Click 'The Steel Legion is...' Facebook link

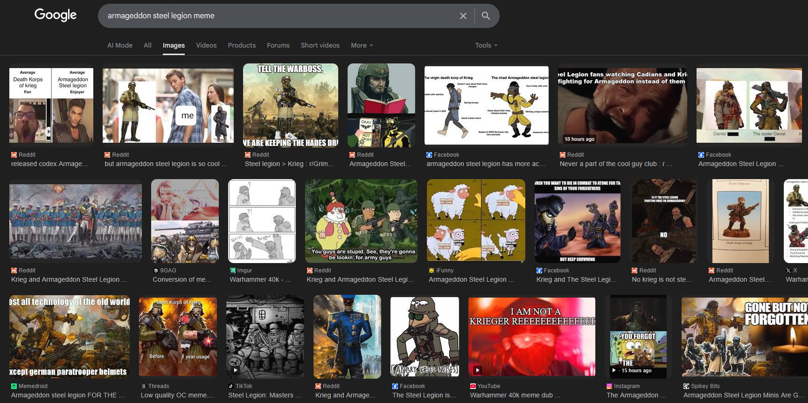tap(424, 395)
